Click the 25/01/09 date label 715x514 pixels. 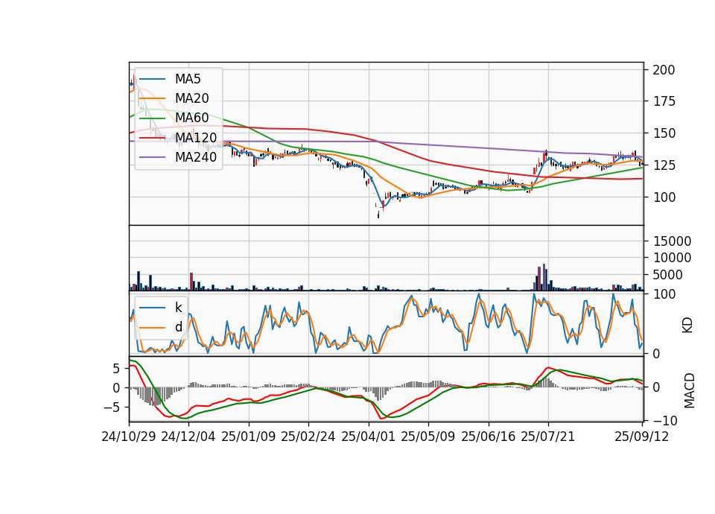coord(249,437)
